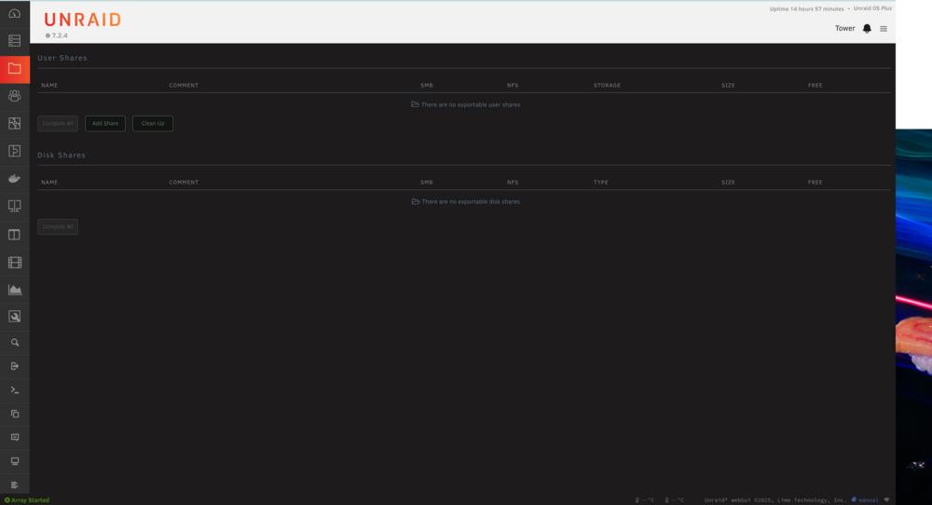The width and height of the screenshot is (932, 505).
Task: Click the Disk Shares section heading
Action: pos(62,155)
